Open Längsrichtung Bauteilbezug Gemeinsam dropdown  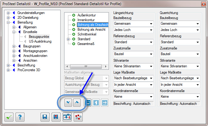[133, 24]
